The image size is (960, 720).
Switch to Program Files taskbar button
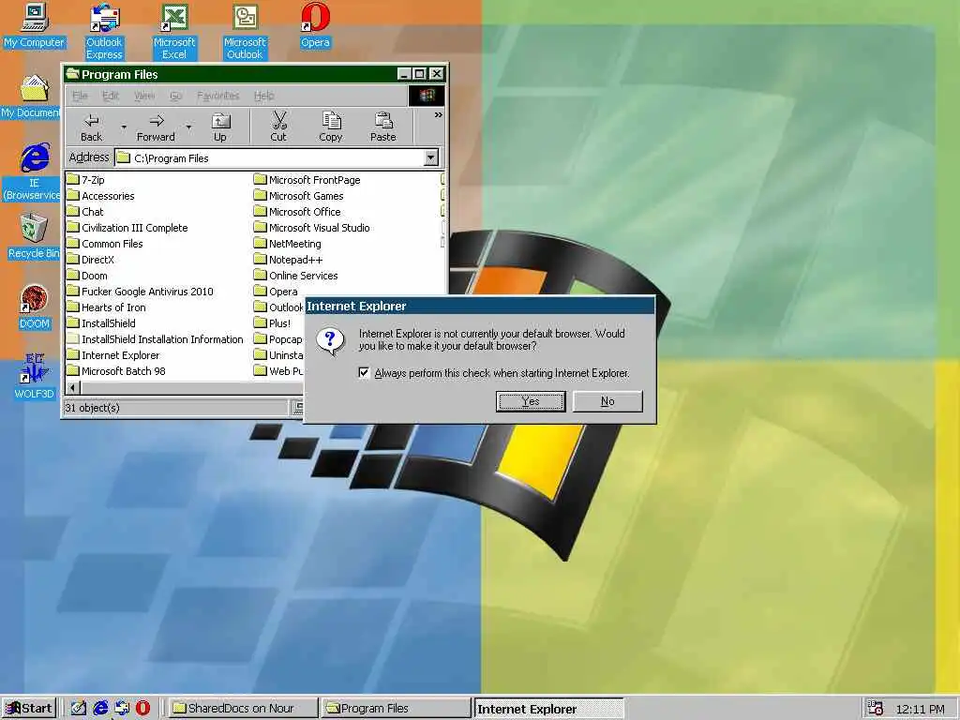(x=396, y=709)
